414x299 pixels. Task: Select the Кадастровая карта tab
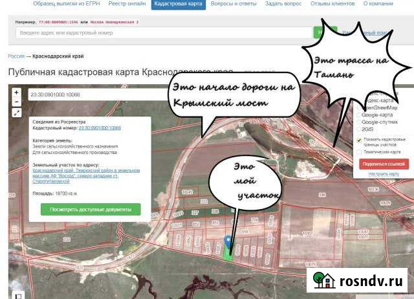(179, 4)
